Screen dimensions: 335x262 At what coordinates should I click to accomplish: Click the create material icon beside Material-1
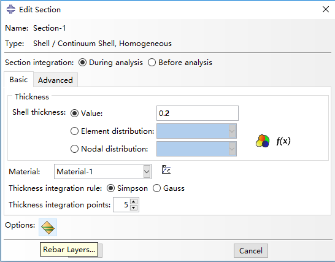(x=166, y=169)
